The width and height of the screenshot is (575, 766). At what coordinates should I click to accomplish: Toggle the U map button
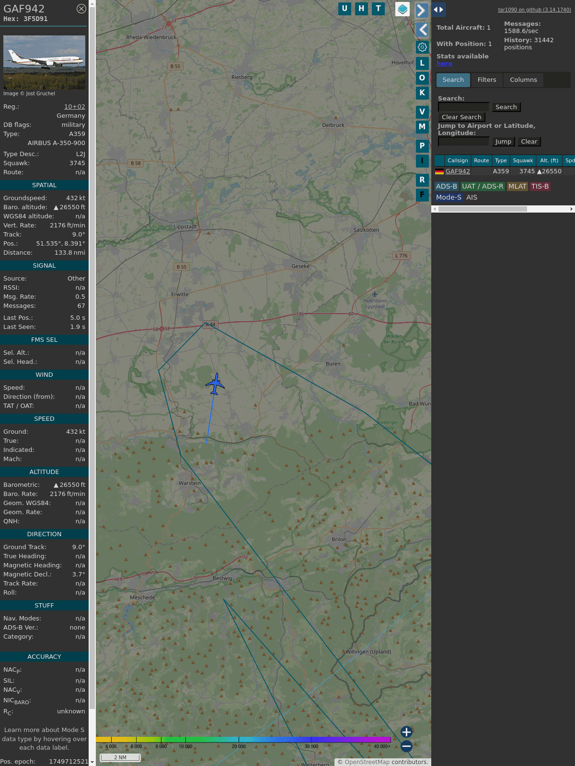tap(345, 9)
